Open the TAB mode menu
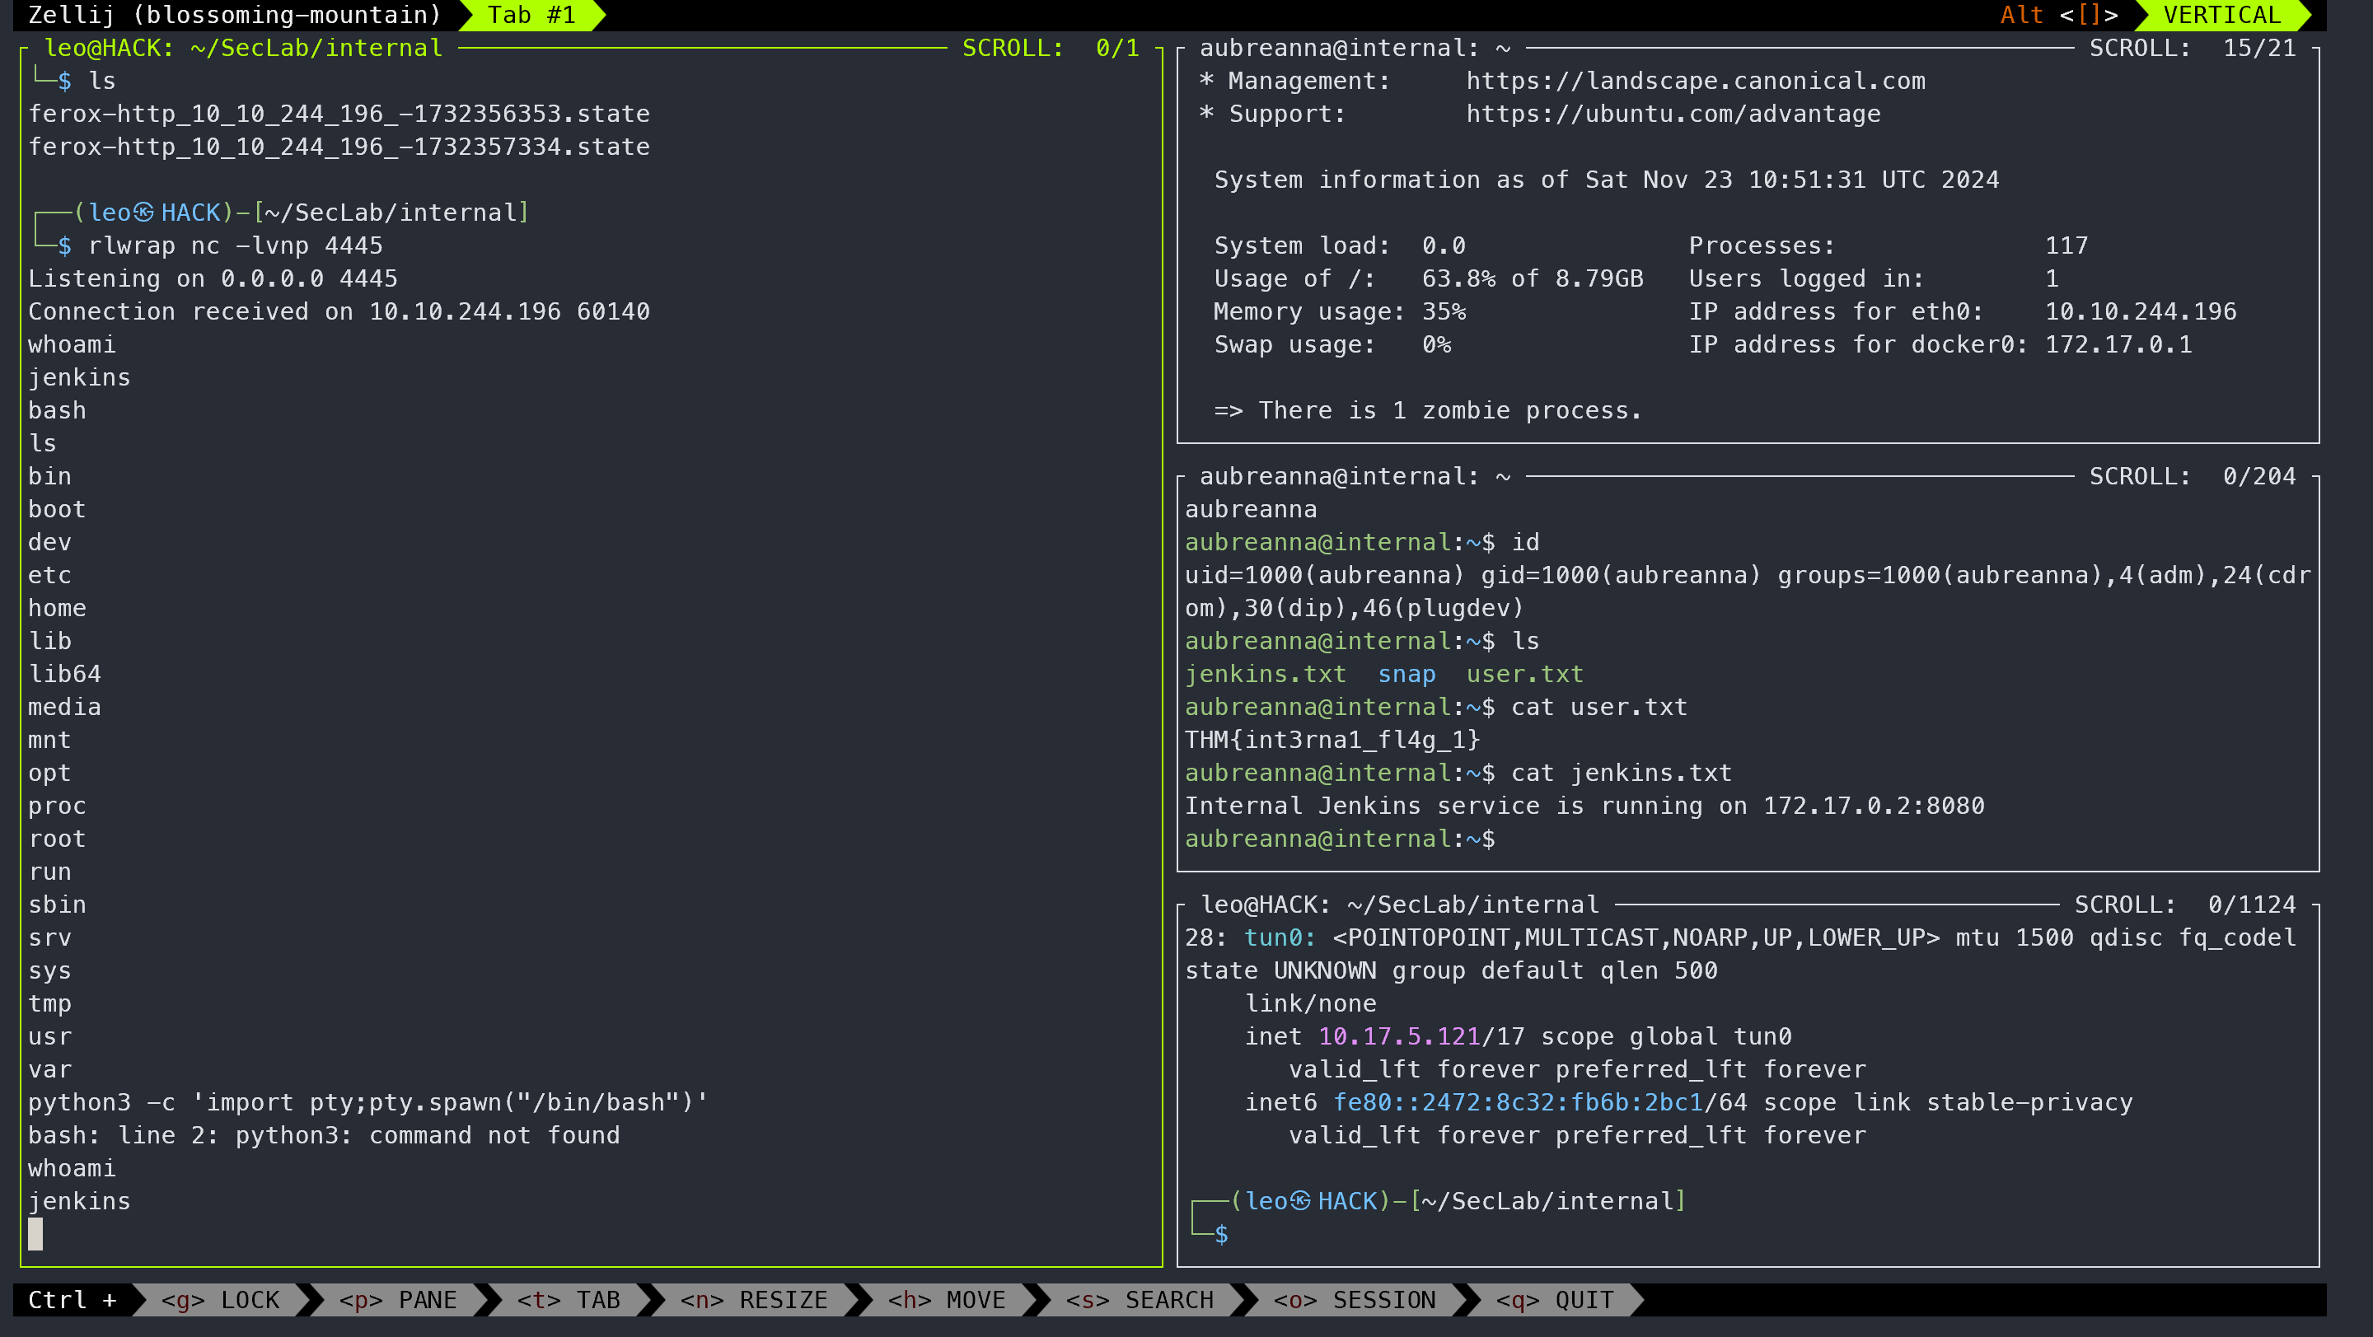Viewport: 2373px width, 1337px height. [x=569, y=1299]
